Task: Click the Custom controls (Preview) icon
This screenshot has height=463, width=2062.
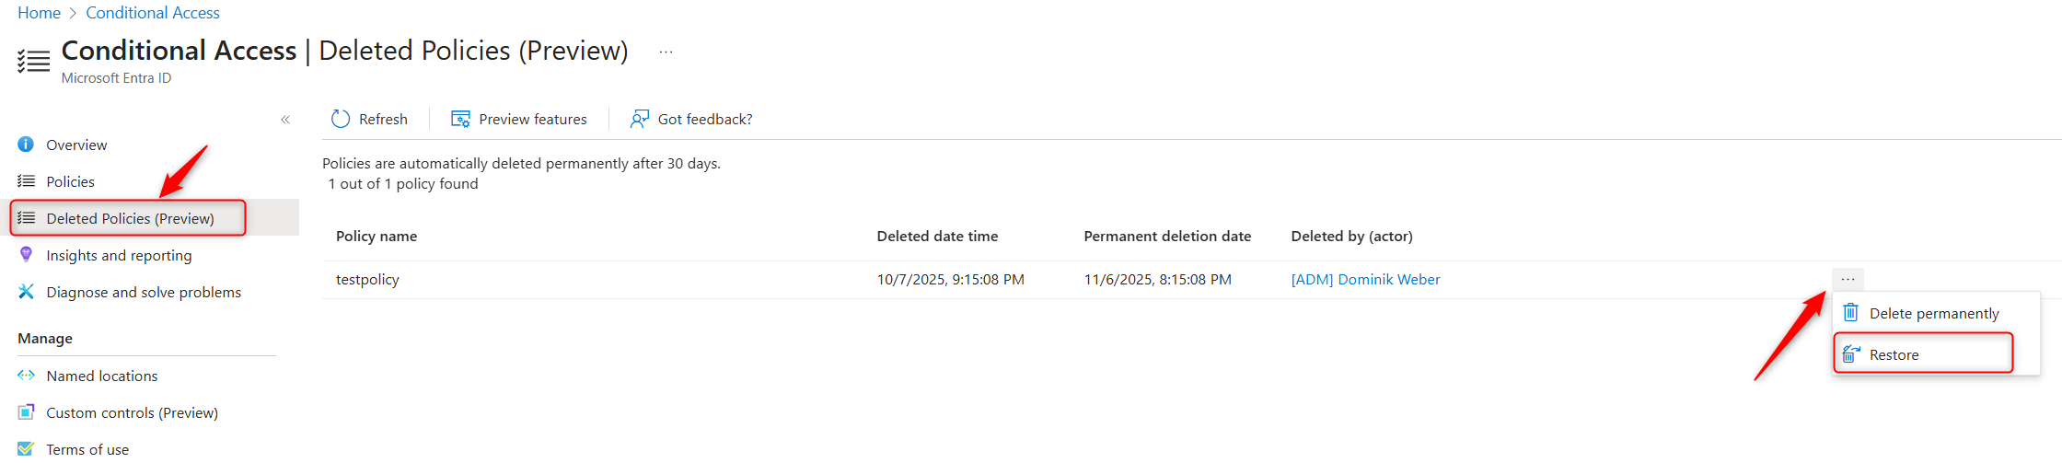Action: point(26,412)
